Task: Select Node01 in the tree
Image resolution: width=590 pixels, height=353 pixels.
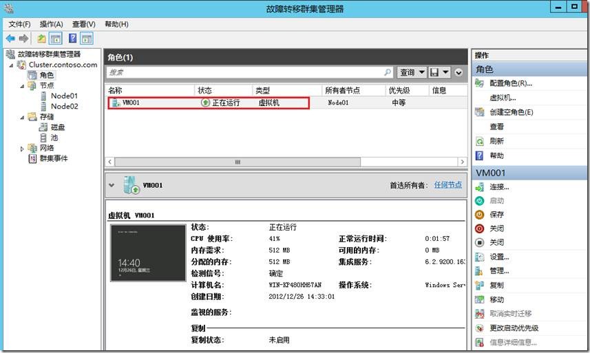Action: point(64,96)
